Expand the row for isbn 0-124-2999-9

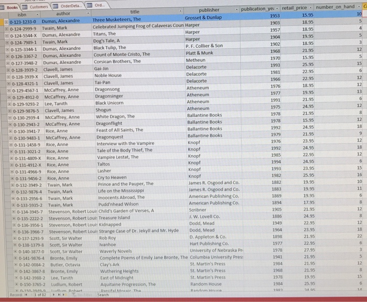pyautogui.click(x=6, y=29)
